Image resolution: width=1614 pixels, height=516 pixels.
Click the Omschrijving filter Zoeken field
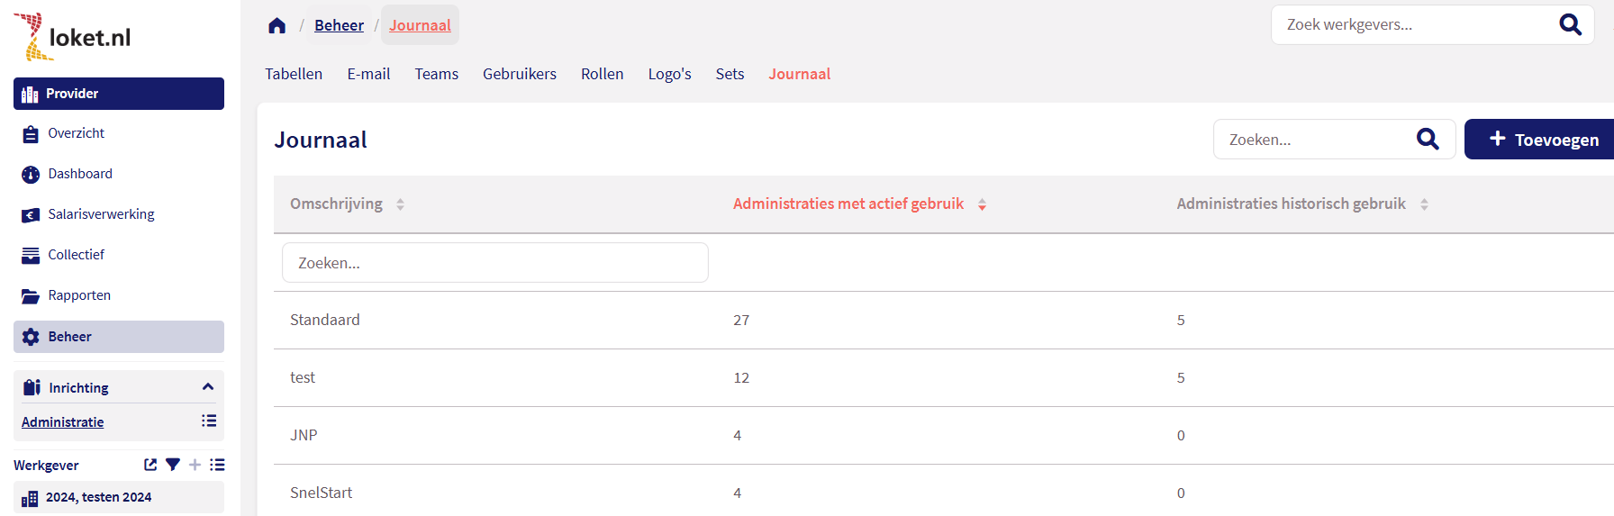click(494, 263)
